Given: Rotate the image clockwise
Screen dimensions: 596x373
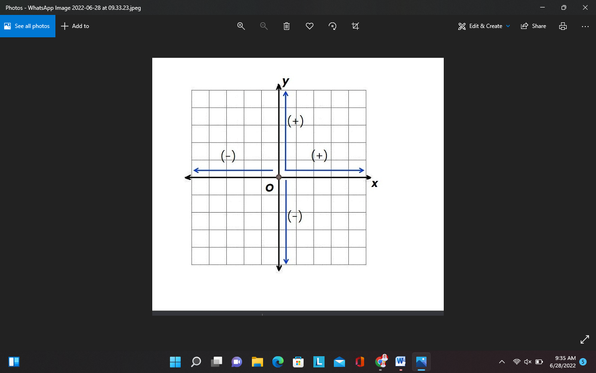Looking at the screenshot, I should 332,26.
